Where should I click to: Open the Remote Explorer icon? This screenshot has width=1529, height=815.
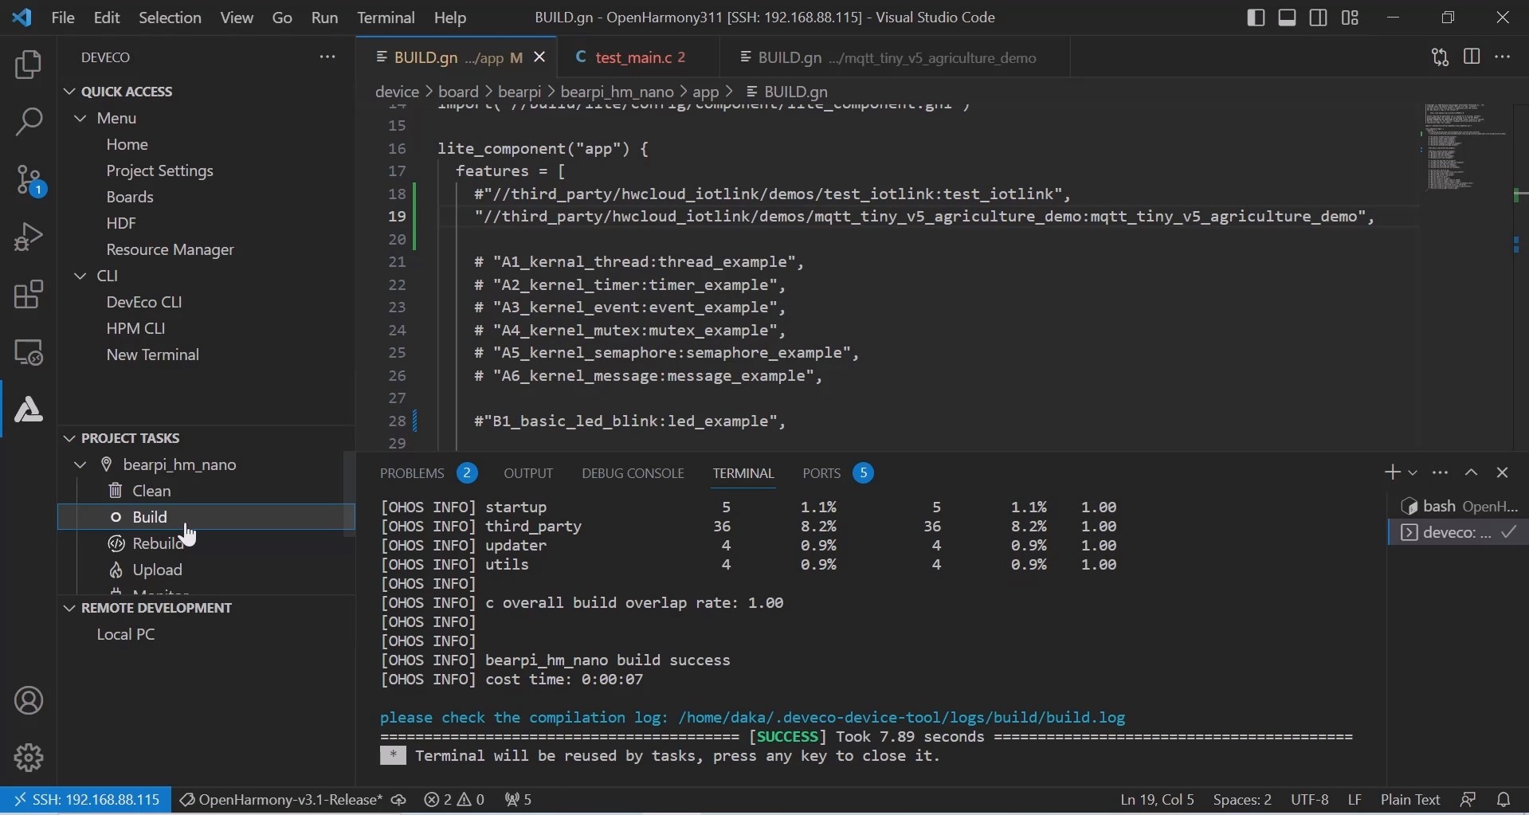click(29, 352)
